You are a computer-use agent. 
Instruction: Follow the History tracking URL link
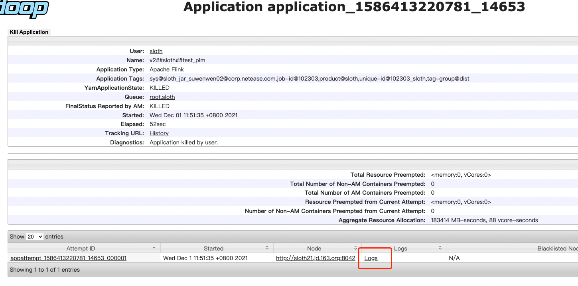pos(159,133)
